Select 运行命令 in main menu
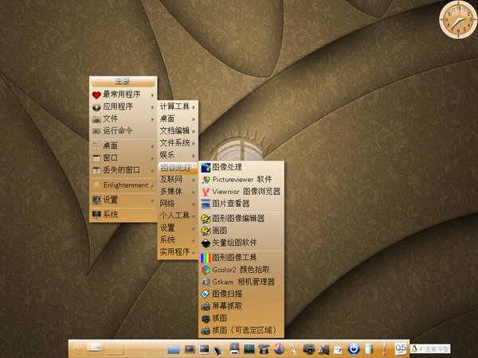This screenshot has height=358, width=478. click(x=118, y=130)
